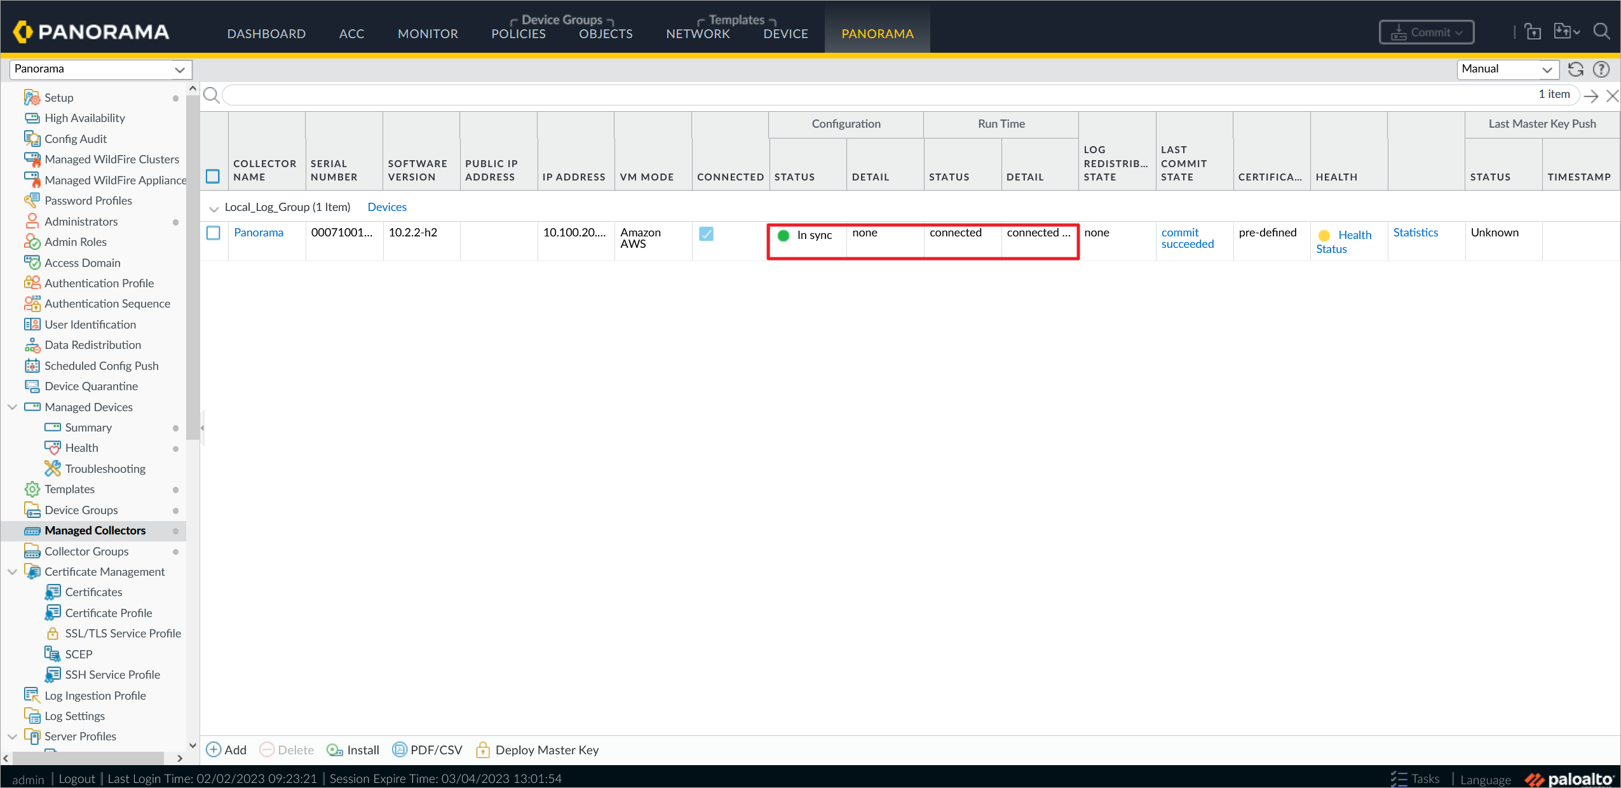This screenshot has width=1621, height=788.
Task: Select Managed Collectors tree item
Action: click(x=95, y=531)
